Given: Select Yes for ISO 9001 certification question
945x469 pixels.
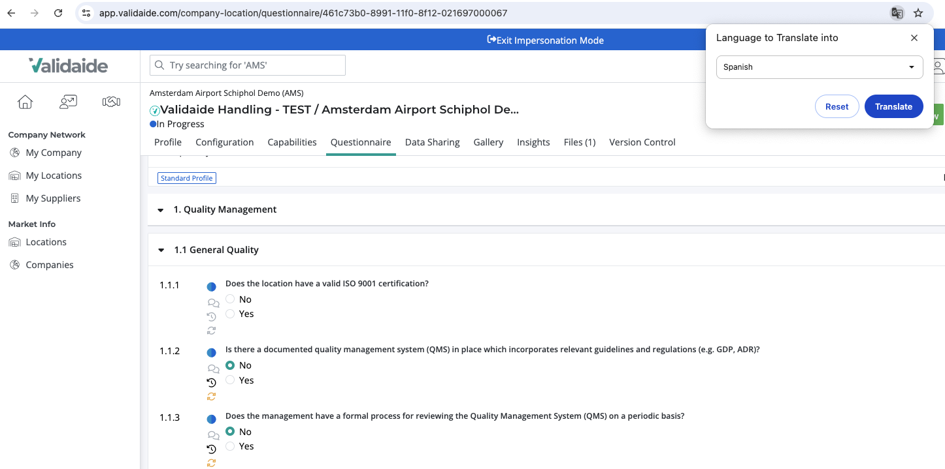Looking at the screenshot, I should [x=230, y=314].
